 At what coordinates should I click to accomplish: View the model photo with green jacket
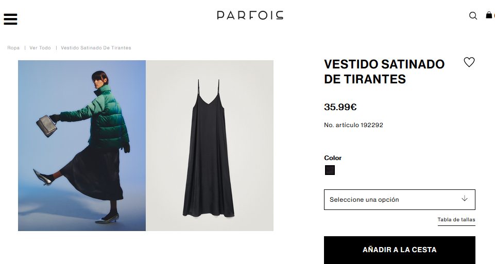click(82, 146)
